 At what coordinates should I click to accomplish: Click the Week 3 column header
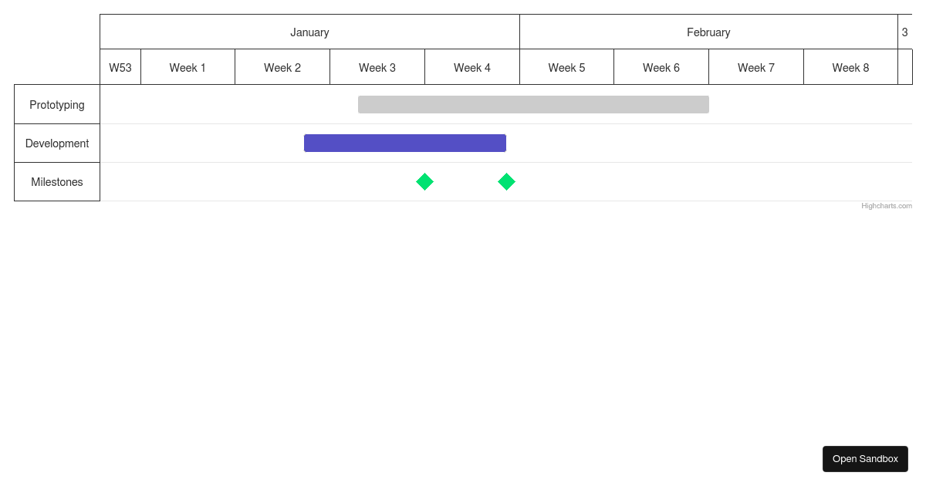(377, 68)
